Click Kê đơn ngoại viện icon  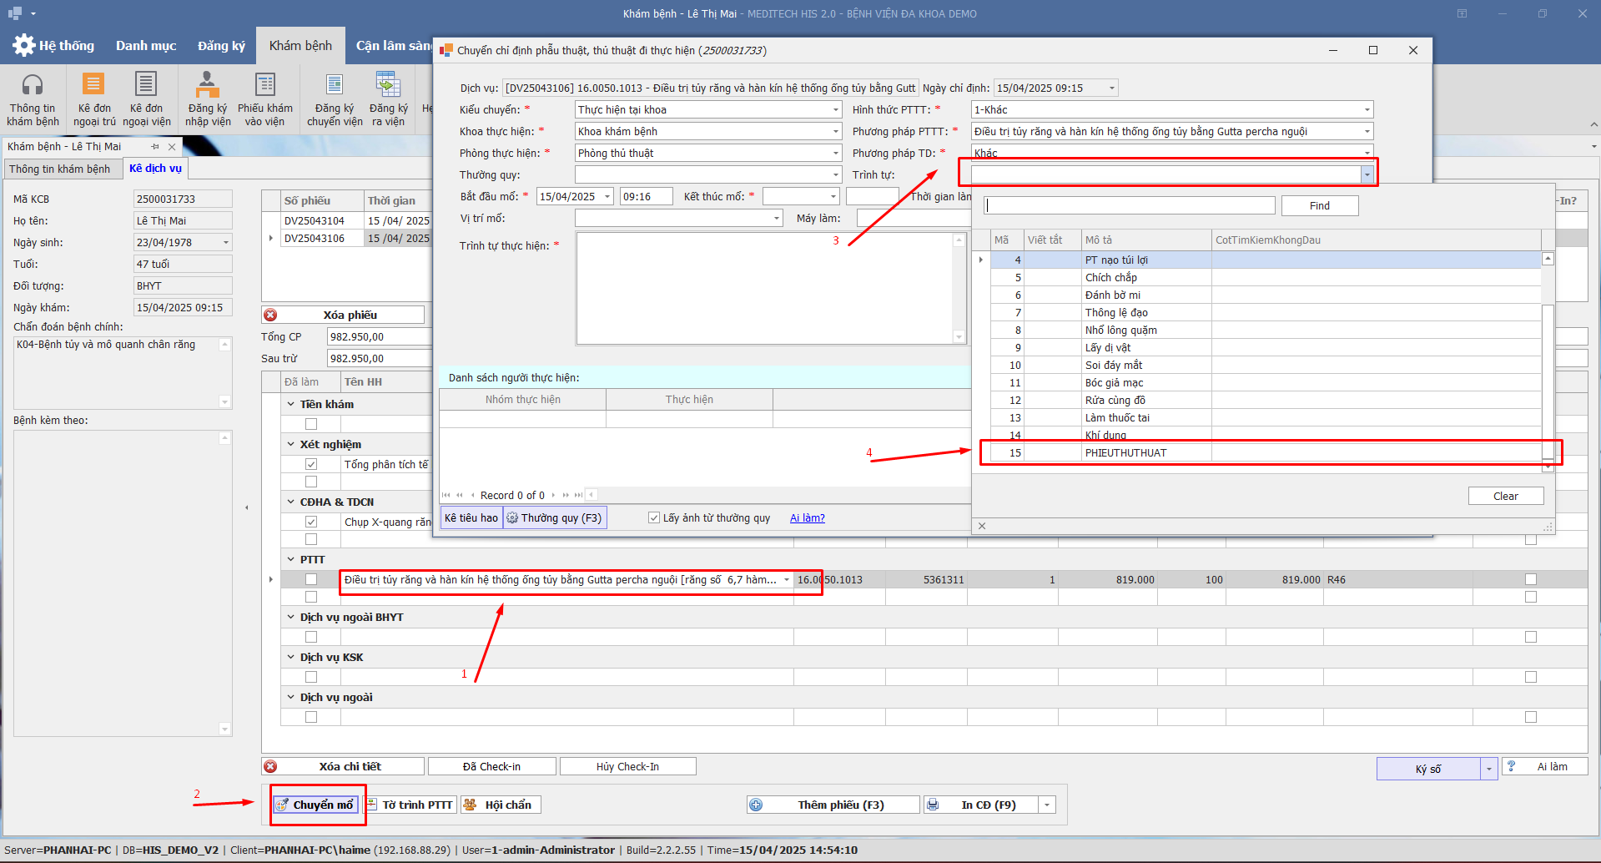[146, 86]
